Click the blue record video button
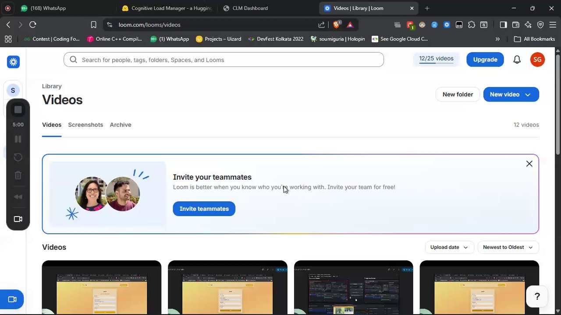 (12, 300)
